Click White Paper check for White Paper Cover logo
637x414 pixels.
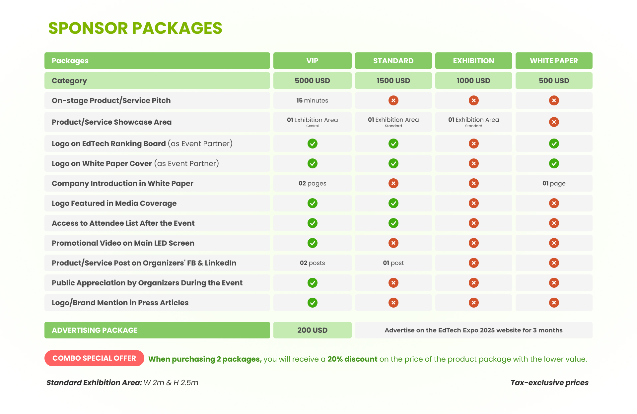pos(554,163)
